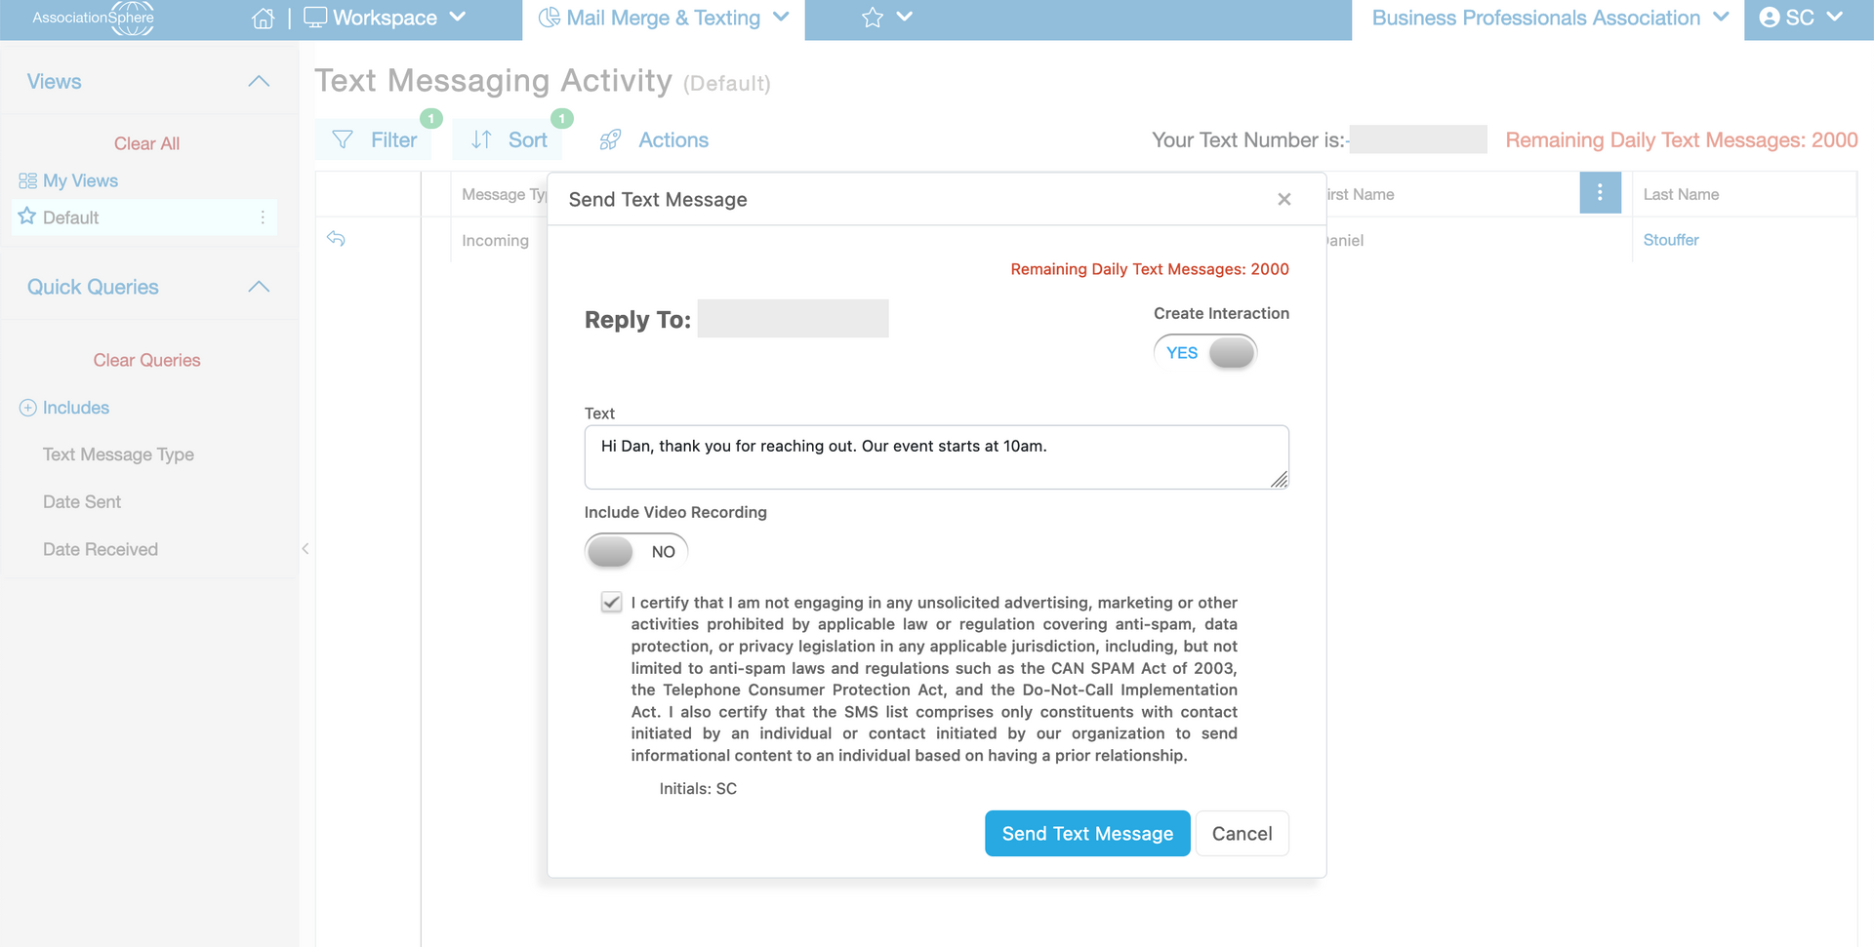Uncheck the certification agreement checkbox

pyautogui.click(x=611, y=603)
